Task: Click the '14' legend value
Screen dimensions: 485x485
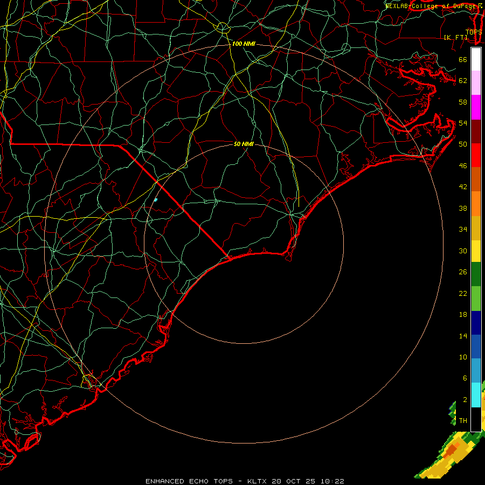Action: (463, 336)
